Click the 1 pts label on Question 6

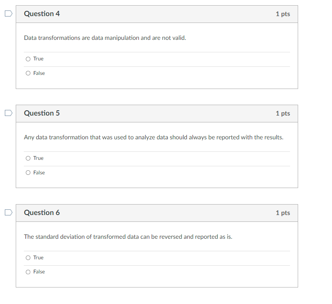283,213
